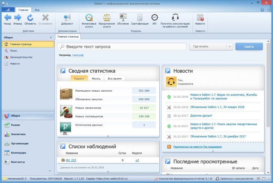The height and width of the screenshot is (183, 273).
Task: Click the Остановить stop icon
Action: pyautogui.click(x=45, y=18)
